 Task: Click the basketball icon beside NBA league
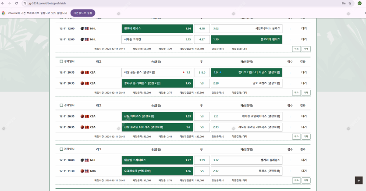[82, 171]
